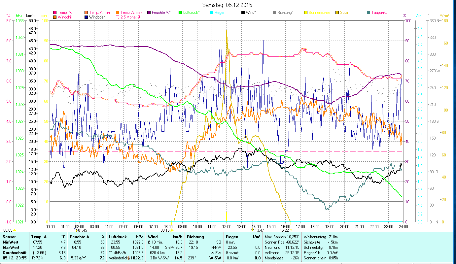Viewport: 456px width, 264px height.
Task: Click the 'Regen/1h 0.0l/m²' entry
Action: pyautogui.click(x=321, y=253)
